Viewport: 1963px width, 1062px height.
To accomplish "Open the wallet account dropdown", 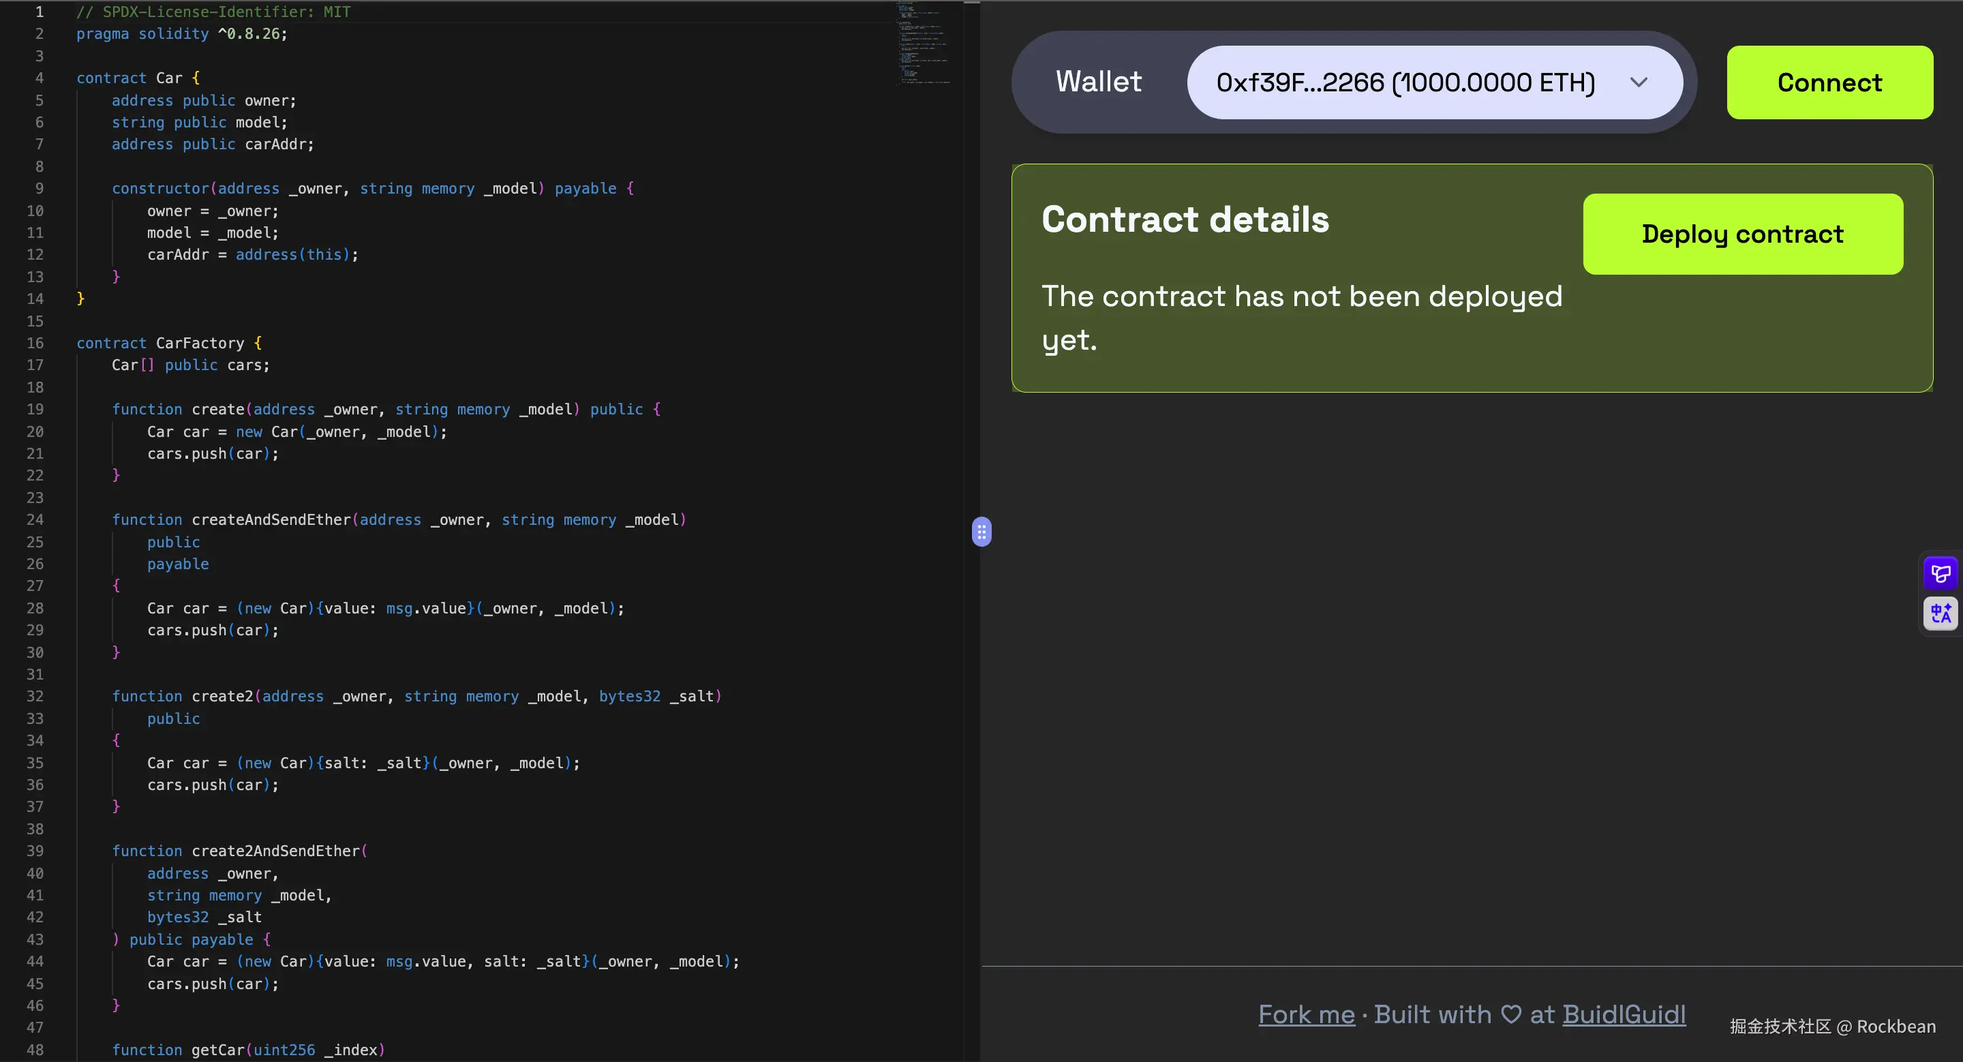I will pos(1434,82).
